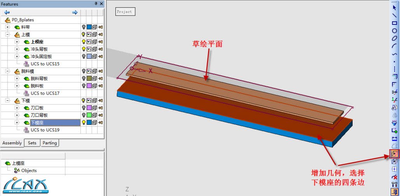Viewport: 400px width, 196px height.
Task: Select UCS to UCS17 in feature tree
Action: point(45,93)
